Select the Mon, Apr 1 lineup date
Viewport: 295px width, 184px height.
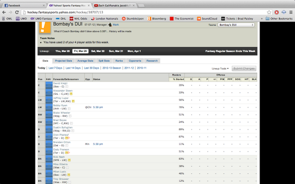(134, 51)
